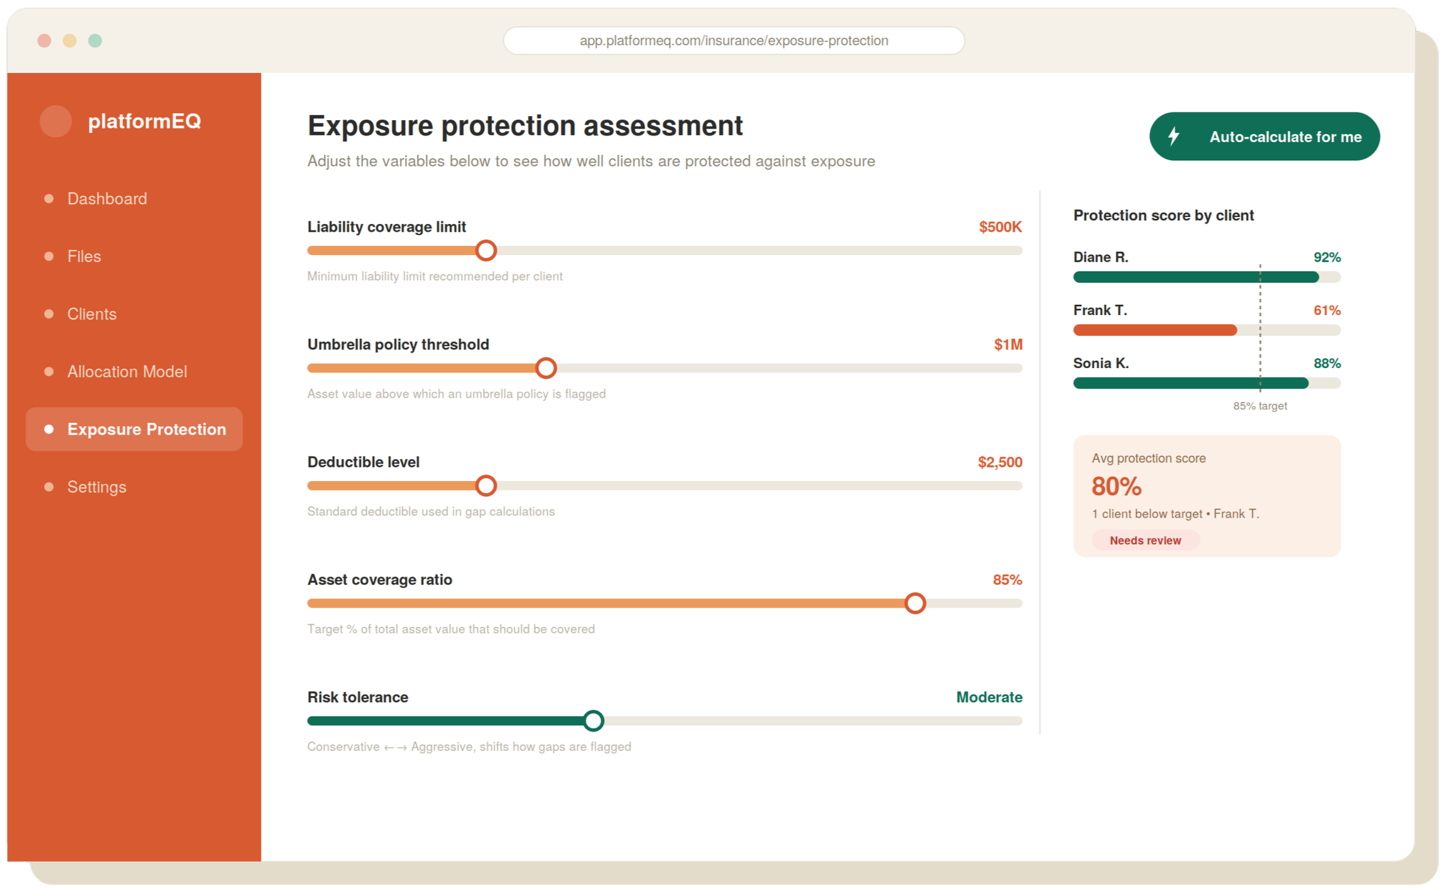
Task: Click the Deductible level label
Action: (363, 462)
